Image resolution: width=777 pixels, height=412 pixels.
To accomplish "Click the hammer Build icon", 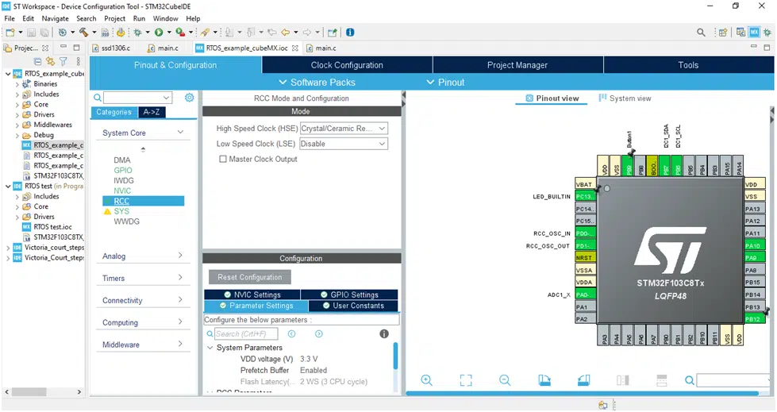I will (84, 33).
